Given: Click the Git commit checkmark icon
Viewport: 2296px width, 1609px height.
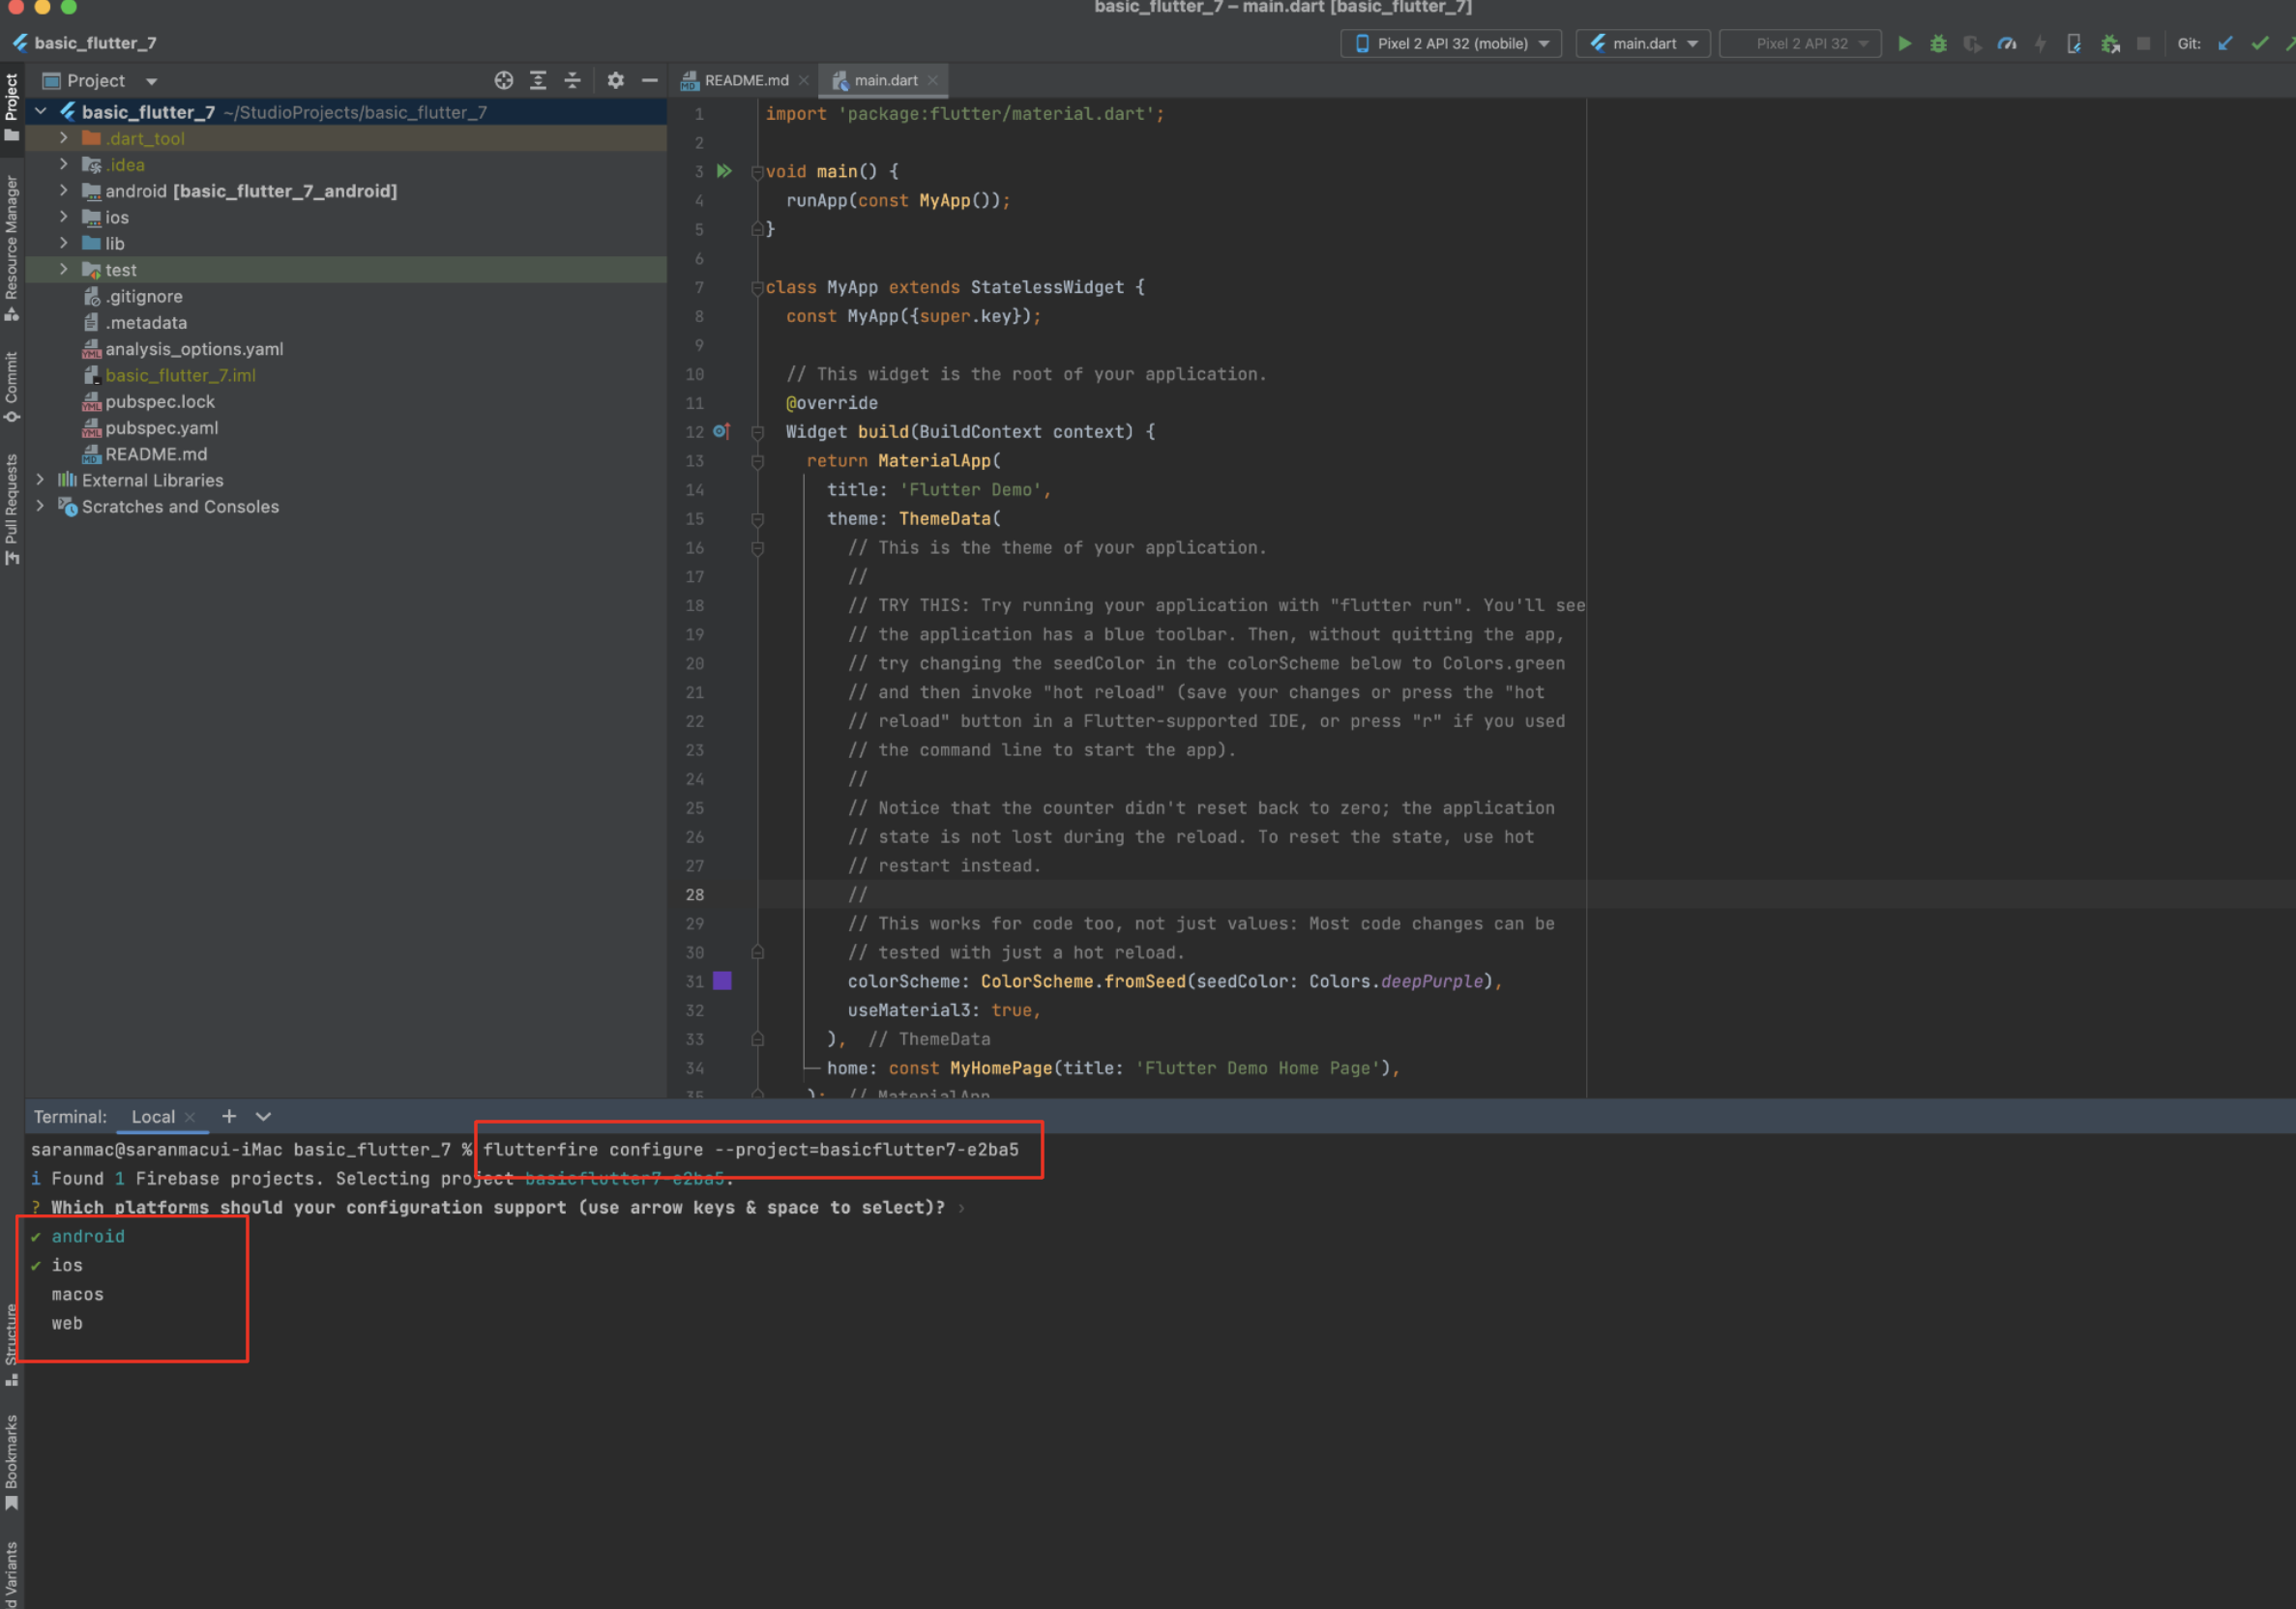Looking at the screenshot, I should pos(2259,43).
